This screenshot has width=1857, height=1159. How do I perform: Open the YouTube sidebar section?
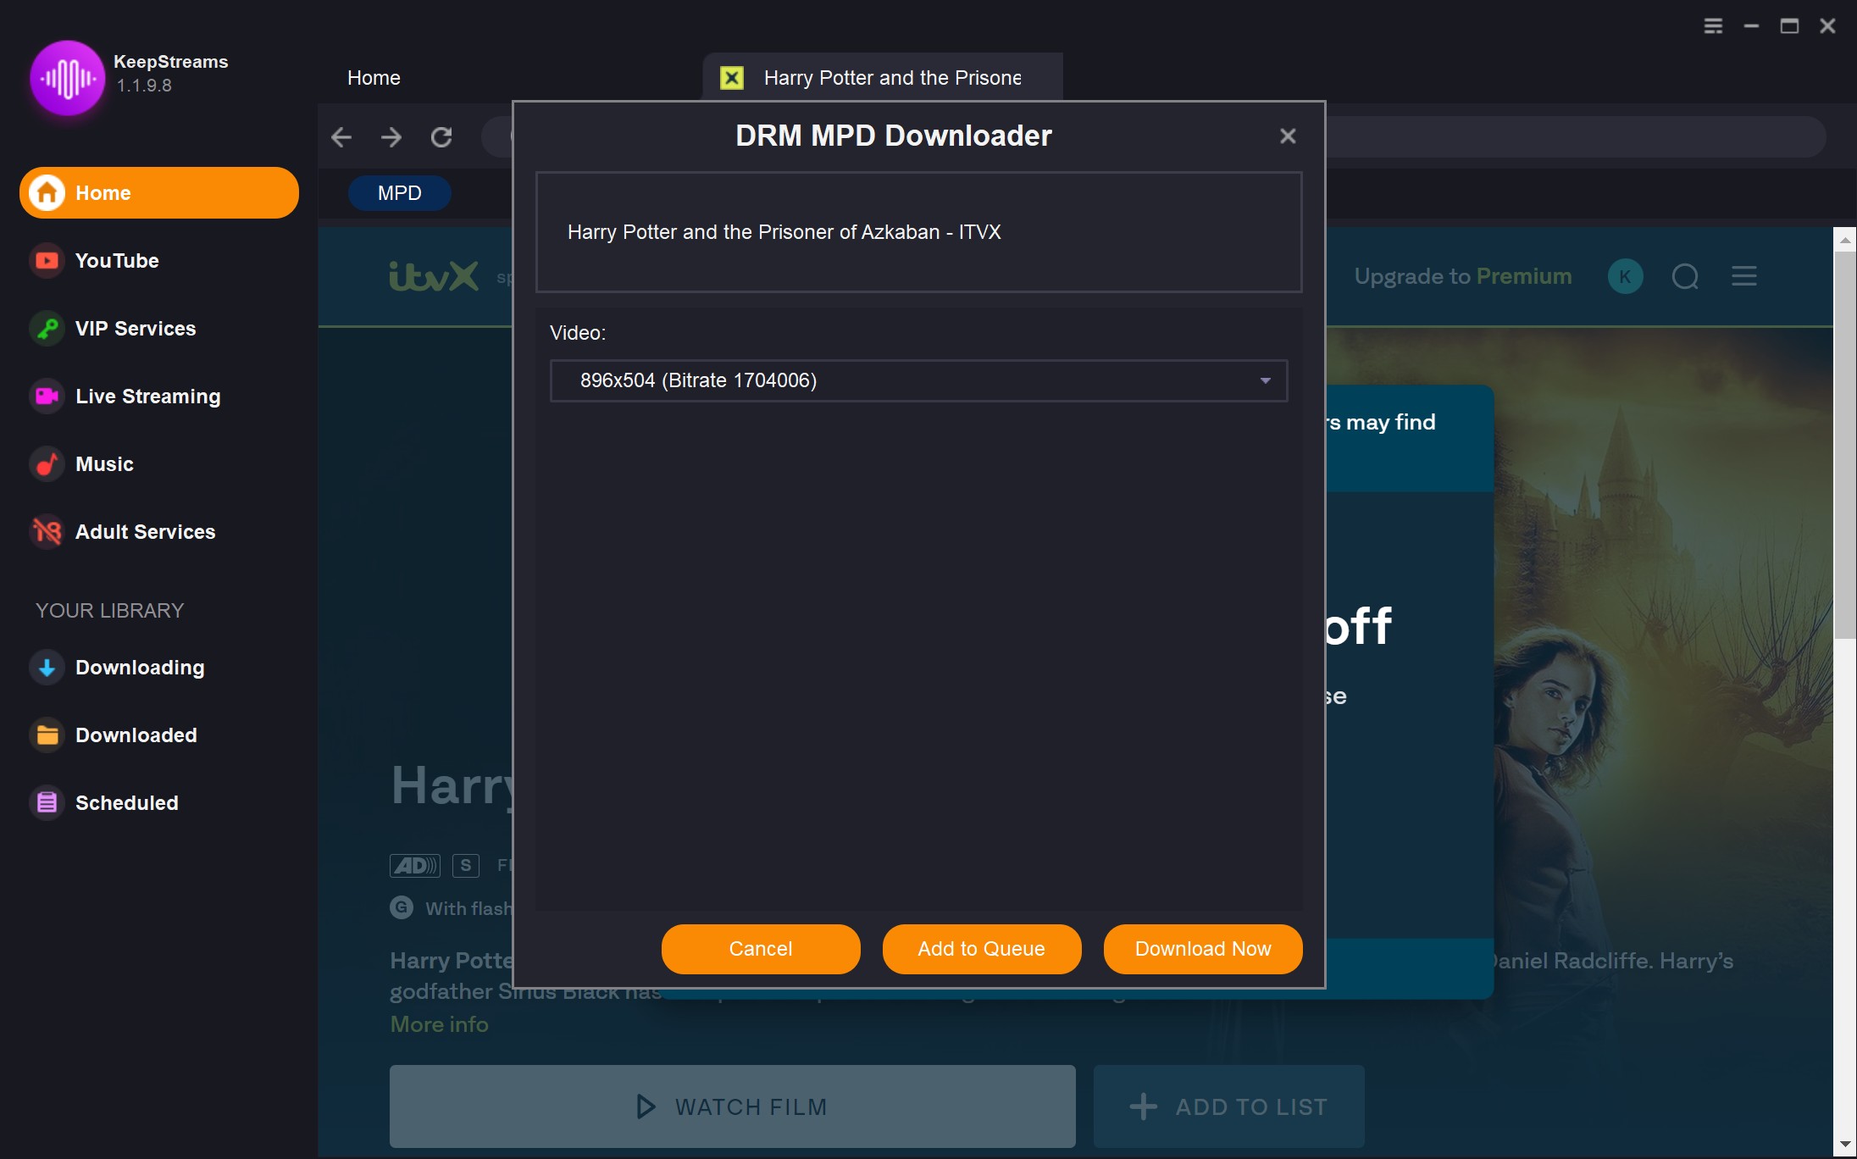(117, 261)
